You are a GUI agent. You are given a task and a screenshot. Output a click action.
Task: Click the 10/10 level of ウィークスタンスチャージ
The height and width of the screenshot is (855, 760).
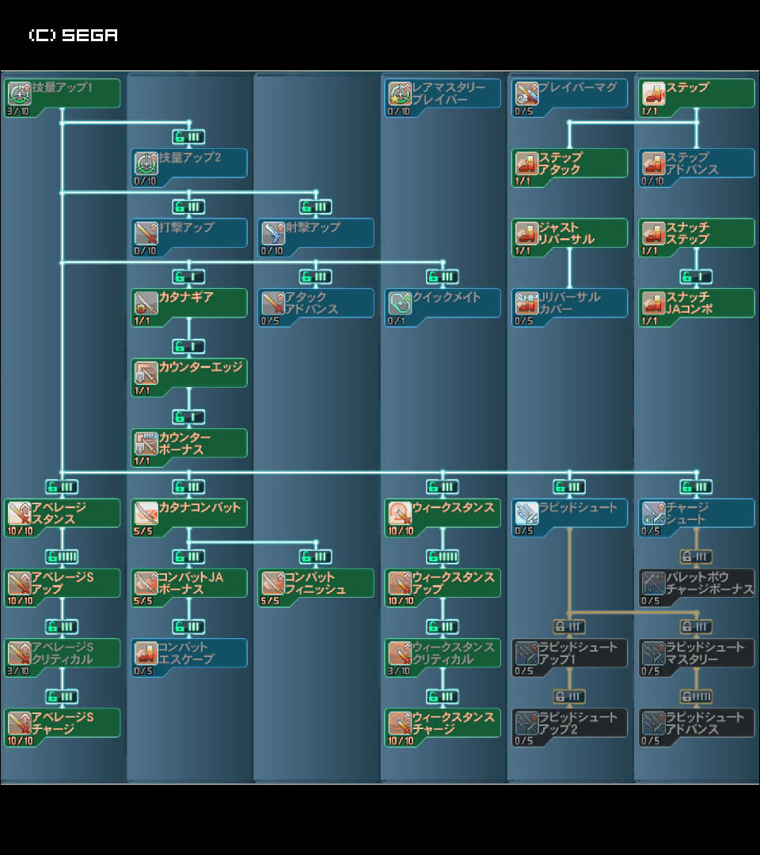(x=401, y=741)
